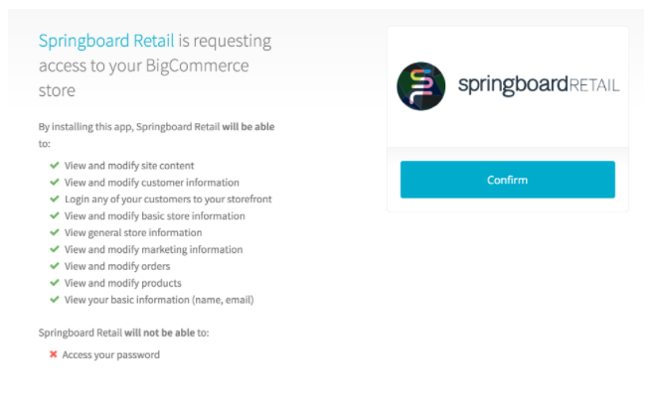
Task: Click the 'View and modify orders' permission text
Action: [117, 266]
